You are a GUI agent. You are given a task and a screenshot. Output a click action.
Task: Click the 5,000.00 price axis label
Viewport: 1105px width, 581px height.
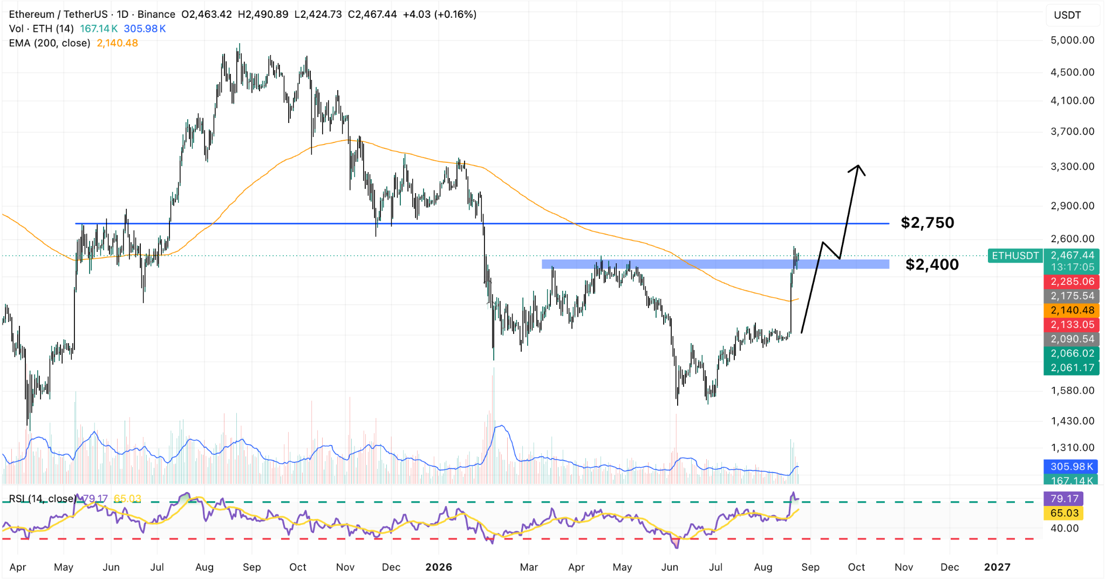pos(1072,40)
